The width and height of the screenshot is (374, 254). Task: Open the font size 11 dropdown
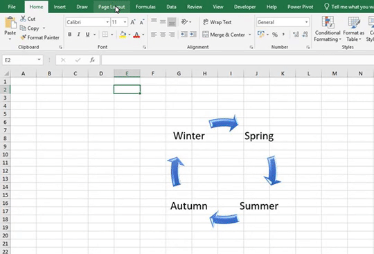click(125, 22)
